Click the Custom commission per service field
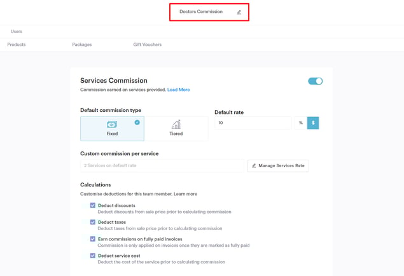The height and width of the screenshot is (276, 404). (162, 165)
